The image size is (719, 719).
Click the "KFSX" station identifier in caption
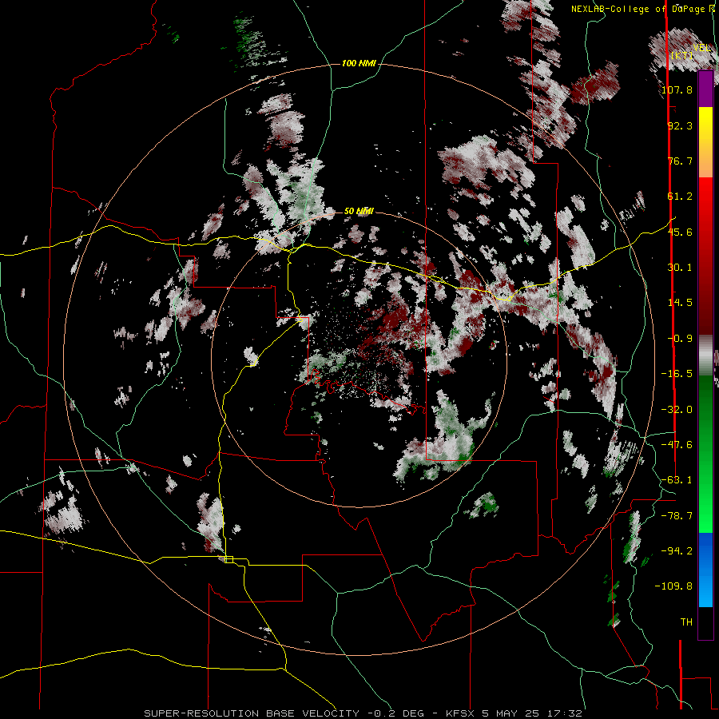click(461, 713)
